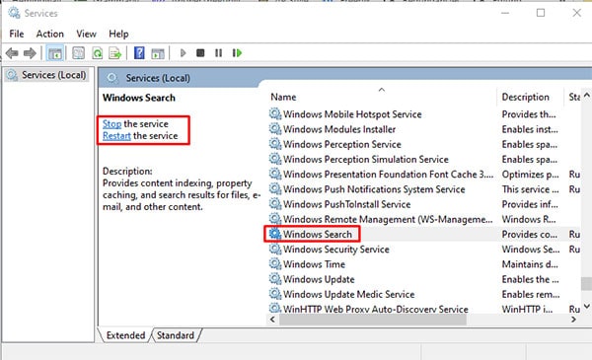The image size is (592, 360).
Task: Toggle the Show/Hide Action Pane icon
Action: point(158,53)
